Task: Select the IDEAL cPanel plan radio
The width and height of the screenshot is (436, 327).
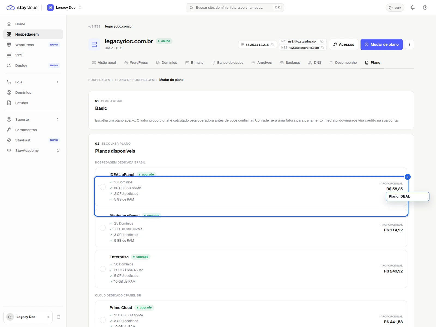Action: (103, 187)
